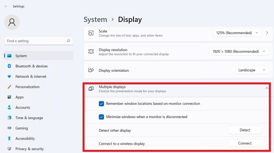Open custom scaling via Scale row arrow

267,33
